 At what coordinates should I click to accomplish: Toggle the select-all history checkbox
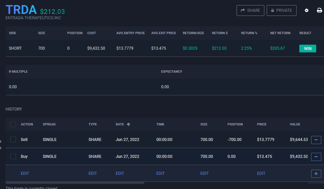click(x=13, y=124)
